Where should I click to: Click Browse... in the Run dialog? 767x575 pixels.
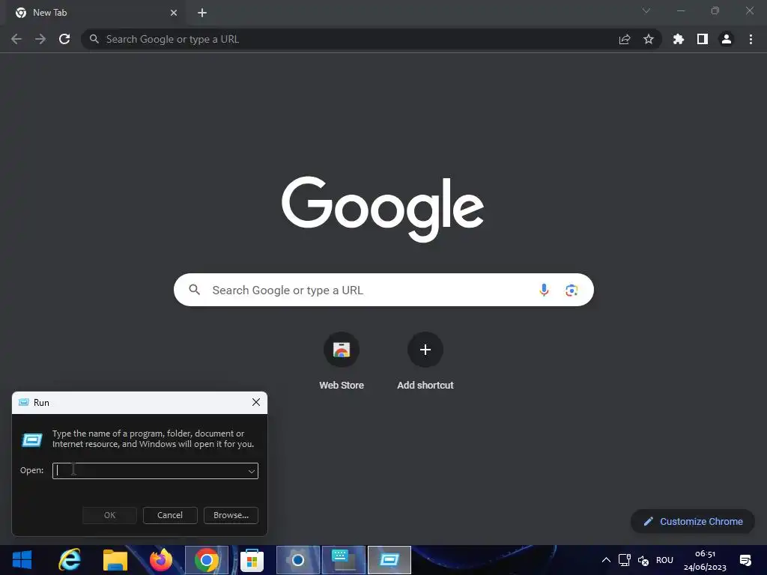coord(231,515)
